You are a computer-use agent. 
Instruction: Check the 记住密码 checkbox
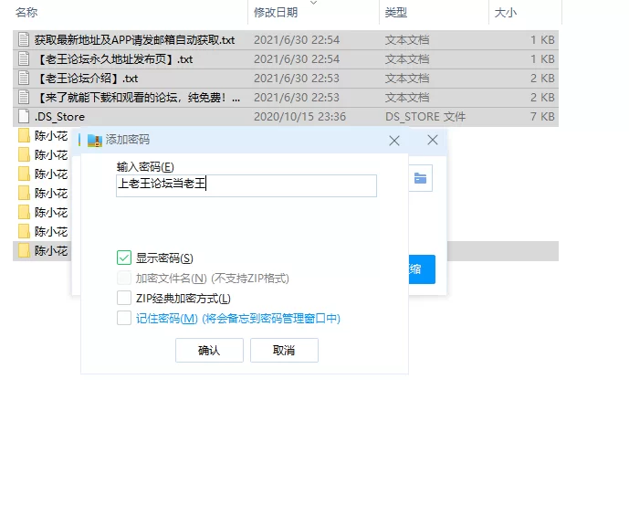[124, 318]
